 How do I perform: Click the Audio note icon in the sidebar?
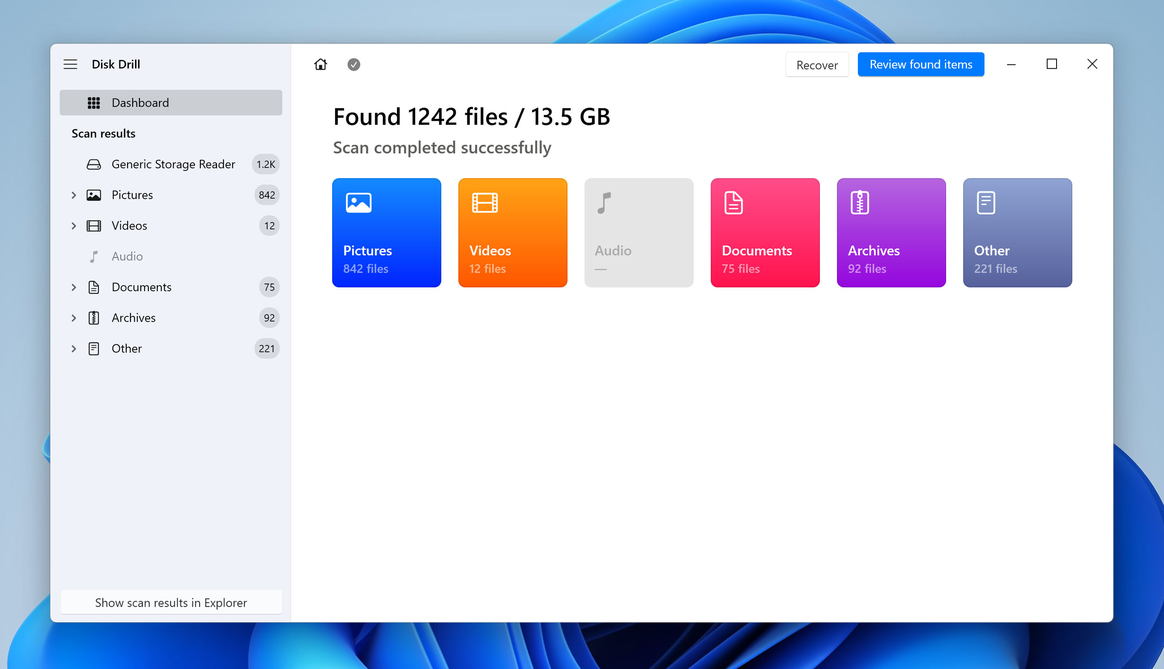(94, 256)
